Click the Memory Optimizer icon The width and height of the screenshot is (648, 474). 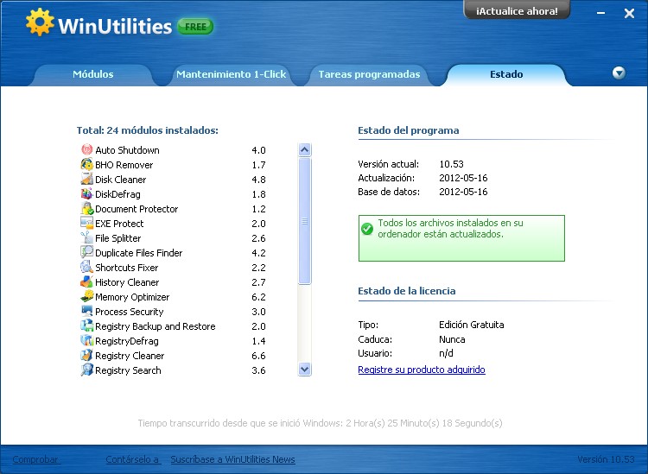(x=86, y=296)
